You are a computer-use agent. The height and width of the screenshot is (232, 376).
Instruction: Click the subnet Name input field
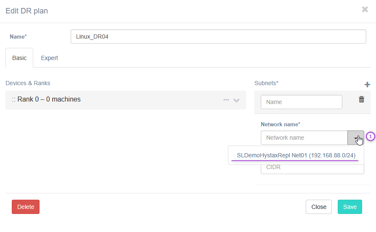pos(302,102)
